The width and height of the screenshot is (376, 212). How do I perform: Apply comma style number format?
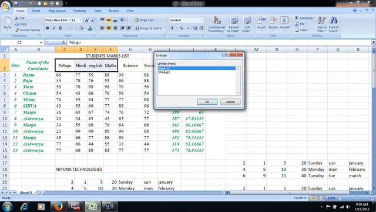coord(188,28)
